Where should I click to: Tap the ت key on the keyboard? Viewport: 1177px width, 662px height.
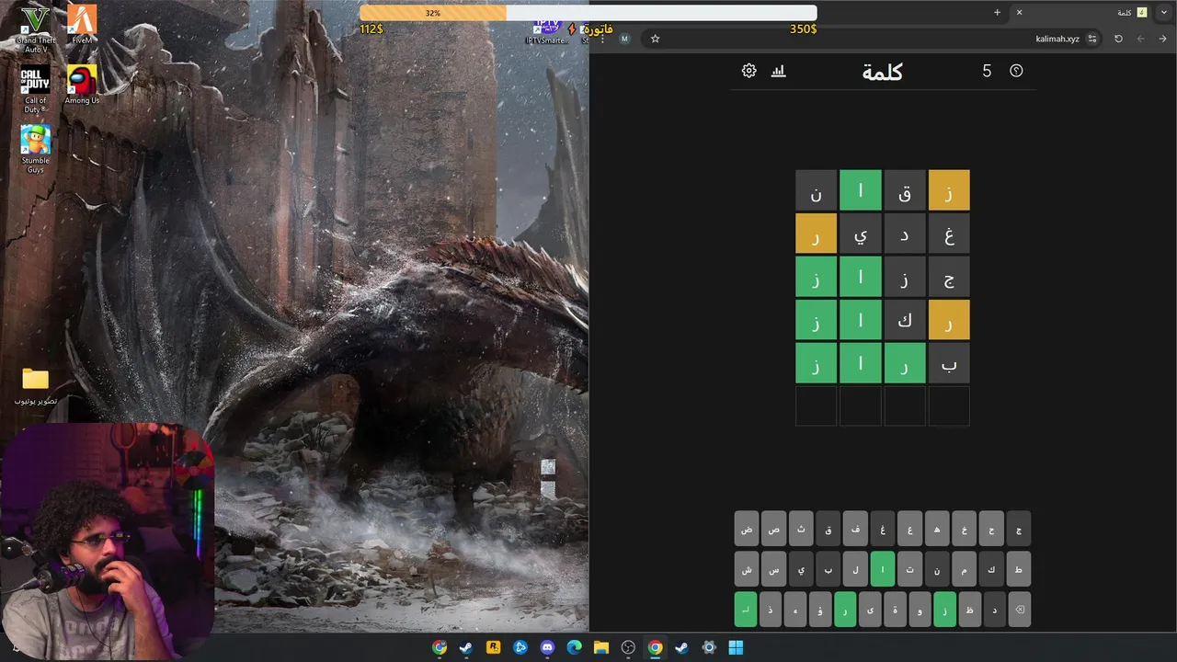click(x=909, y=569)
